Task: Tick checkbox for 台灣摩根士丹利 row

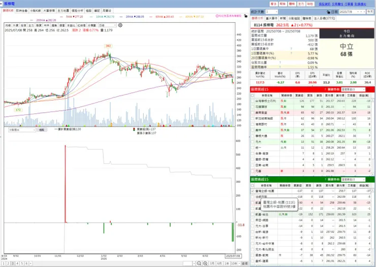Action: (x=253, y=101)
